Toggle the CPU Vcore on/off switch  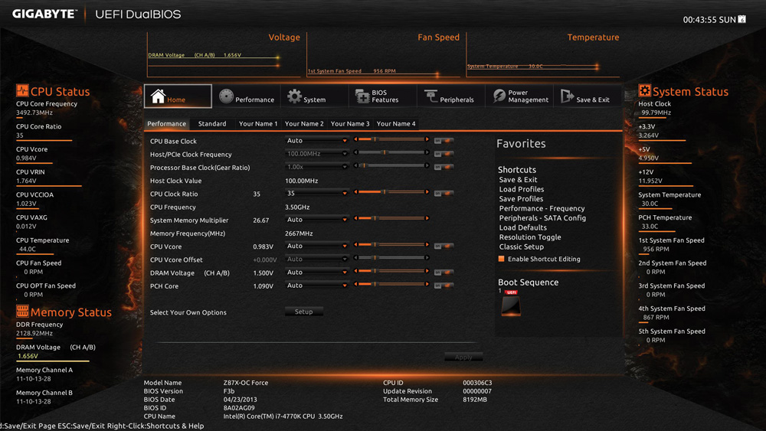(x=444, y=246)
